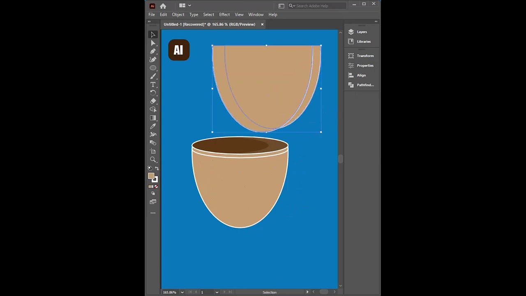Open the zoom level dropdown arrow
The height and width of the screenshot is (296, 526).
point(182,292)
